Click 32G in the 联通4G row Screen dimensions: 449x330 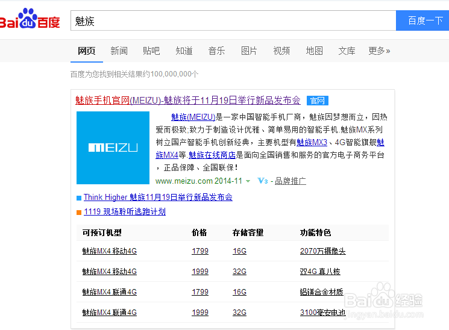click(240, 313)
